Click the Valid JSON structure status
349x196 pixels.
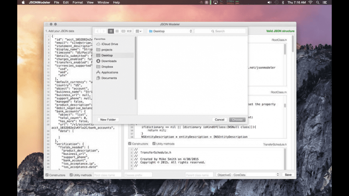280,31
